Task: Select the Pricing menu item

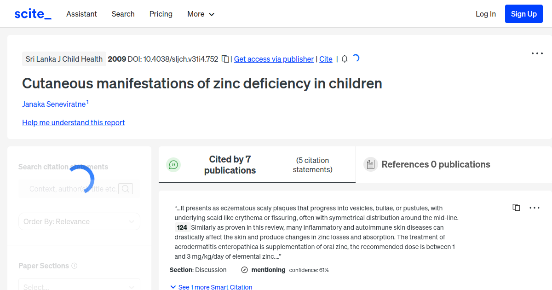Action: (161, 14)
